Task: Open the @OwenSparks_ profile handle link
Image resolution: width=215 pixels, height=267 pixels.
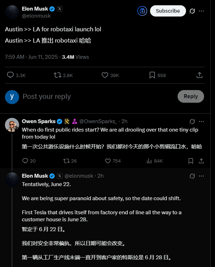Action: click(x=98, y=121)
